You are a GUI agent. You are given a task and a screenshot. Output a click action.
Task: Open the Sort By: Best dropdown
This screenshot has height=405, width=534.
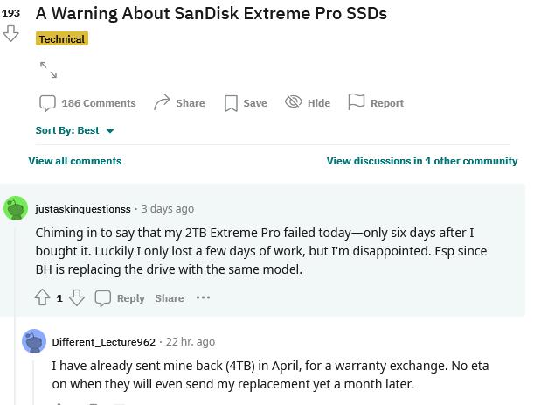tap(75, 130)
